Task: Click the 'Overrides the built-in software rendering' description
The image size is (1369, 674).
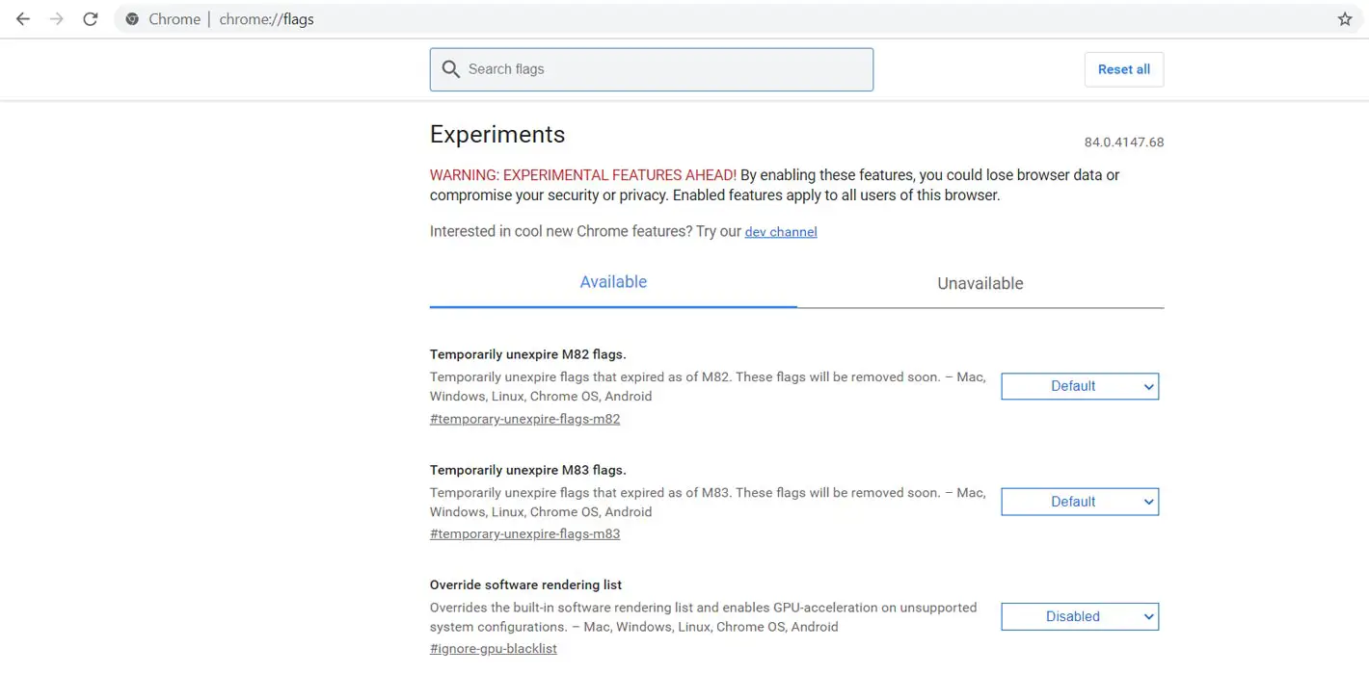Action: pos(704,617)
